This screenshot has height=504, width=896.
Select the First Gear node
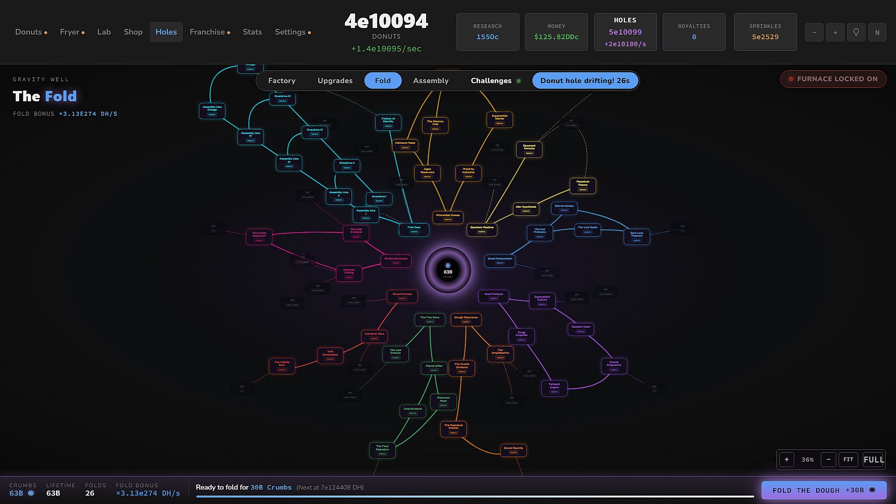(414, 230)
